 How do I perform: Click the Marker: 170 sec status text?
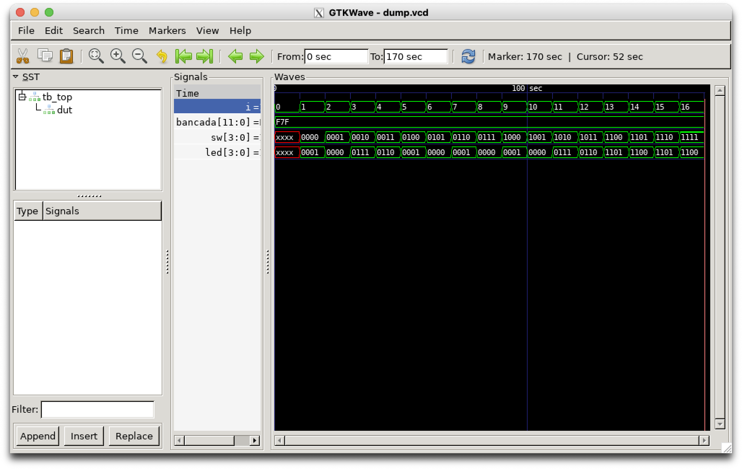pyautogui.click(x=525, y=57)
